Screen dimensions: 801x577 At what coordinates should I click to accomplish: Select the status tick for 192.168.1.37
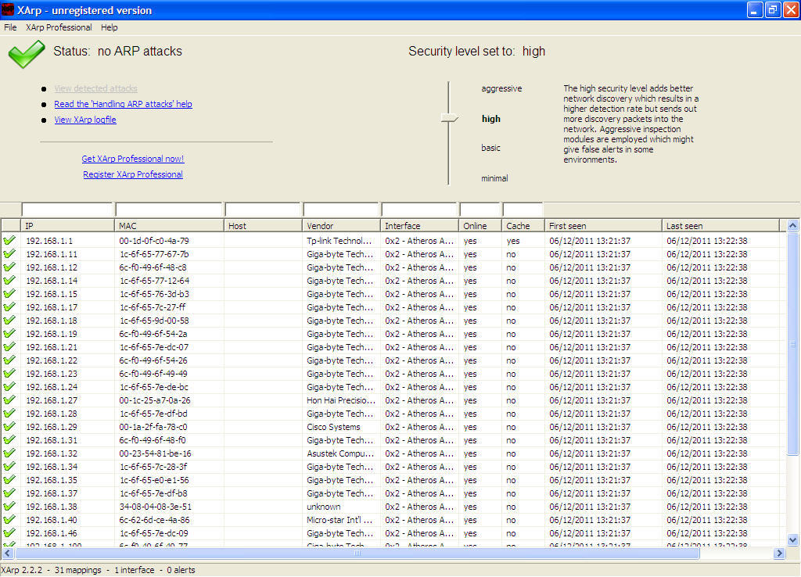click(9, 493)
